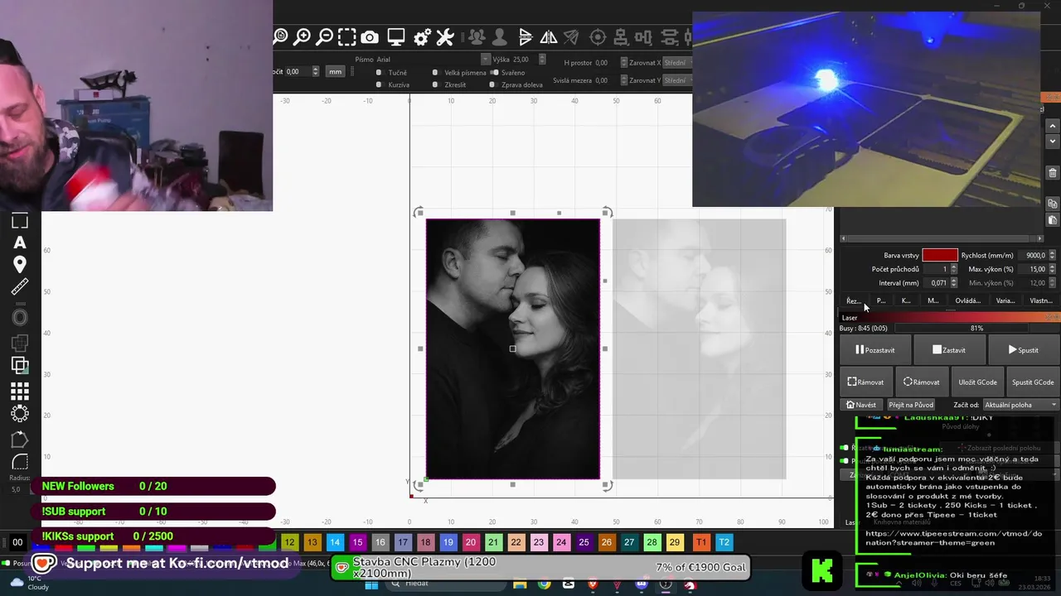The height and width of the screenshot is (596, 1061).
Task: Switch to the M... tab
Action: 933,300
